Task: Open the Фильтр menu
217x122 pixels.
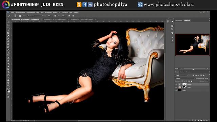Action: click(x=55, y=13)
